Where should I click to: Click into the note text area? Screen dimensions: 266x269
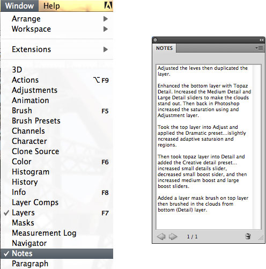pos(204,147)
